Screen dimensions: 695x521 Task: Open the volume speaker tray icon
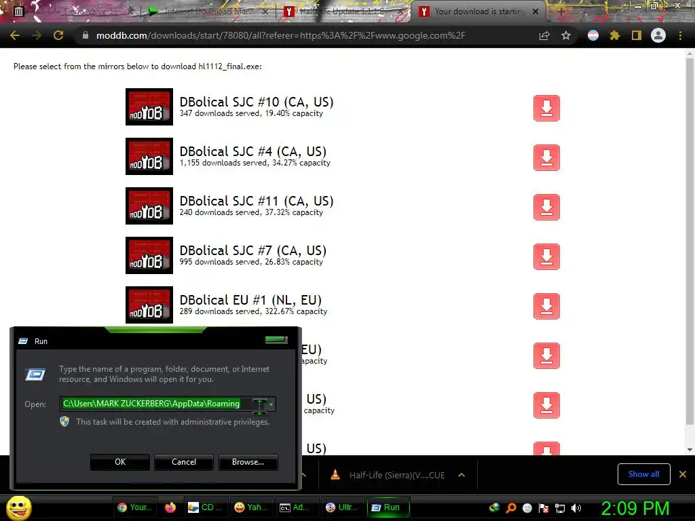(x=576, y=507)
